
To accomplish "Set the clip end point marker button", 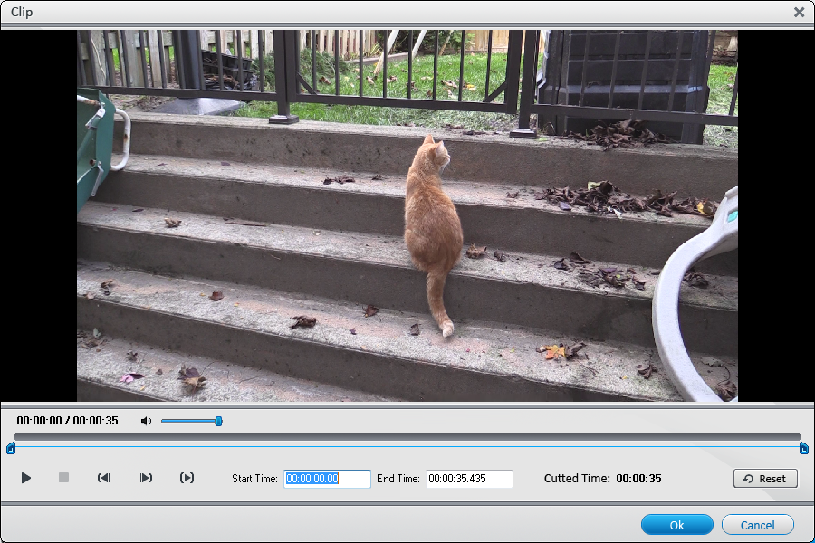I will [146, 478].
